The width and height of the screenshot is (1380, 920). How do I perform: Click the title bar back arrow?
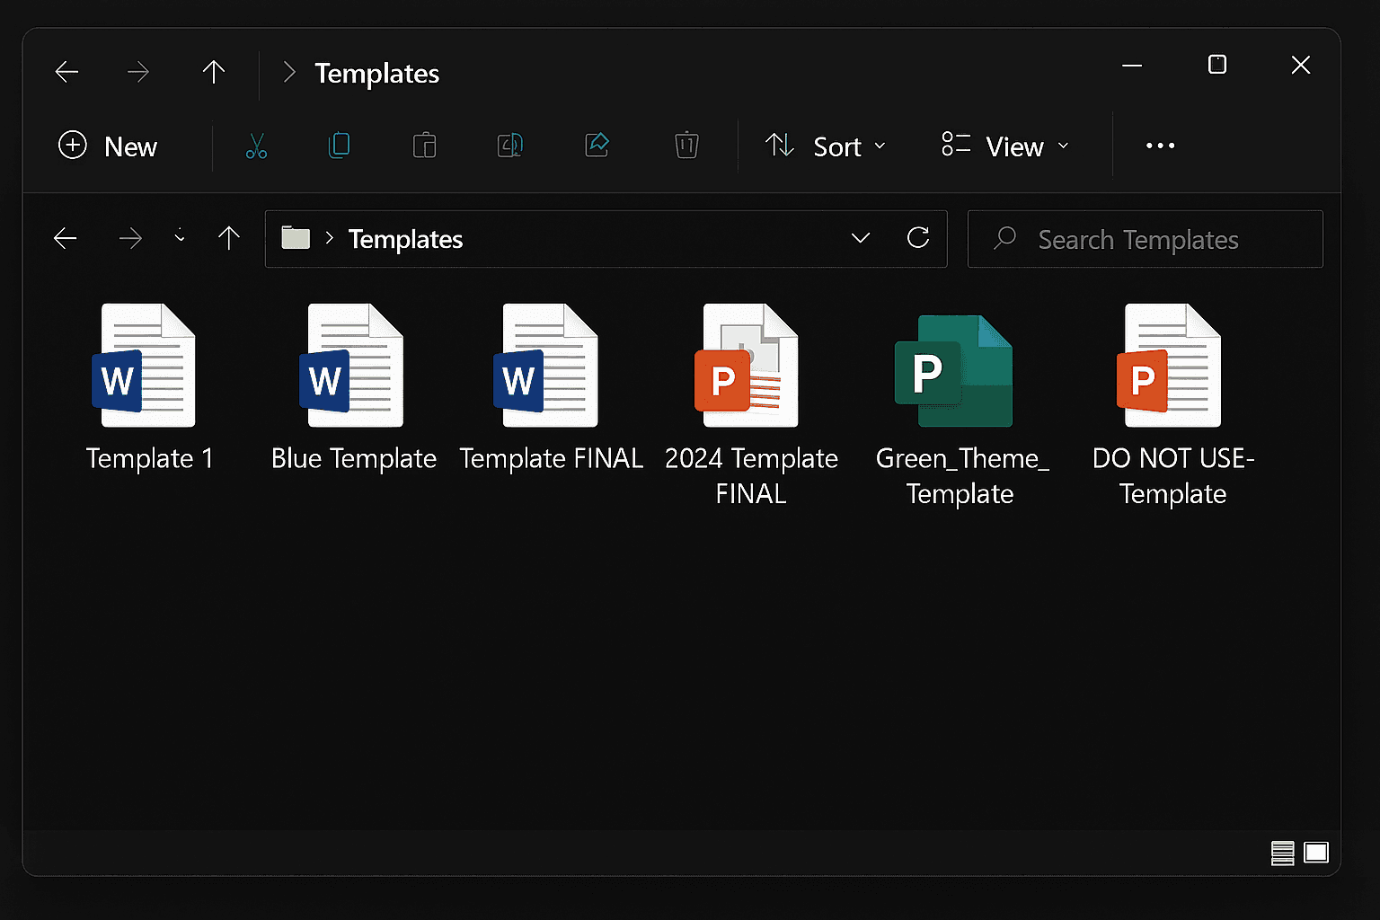67,72
